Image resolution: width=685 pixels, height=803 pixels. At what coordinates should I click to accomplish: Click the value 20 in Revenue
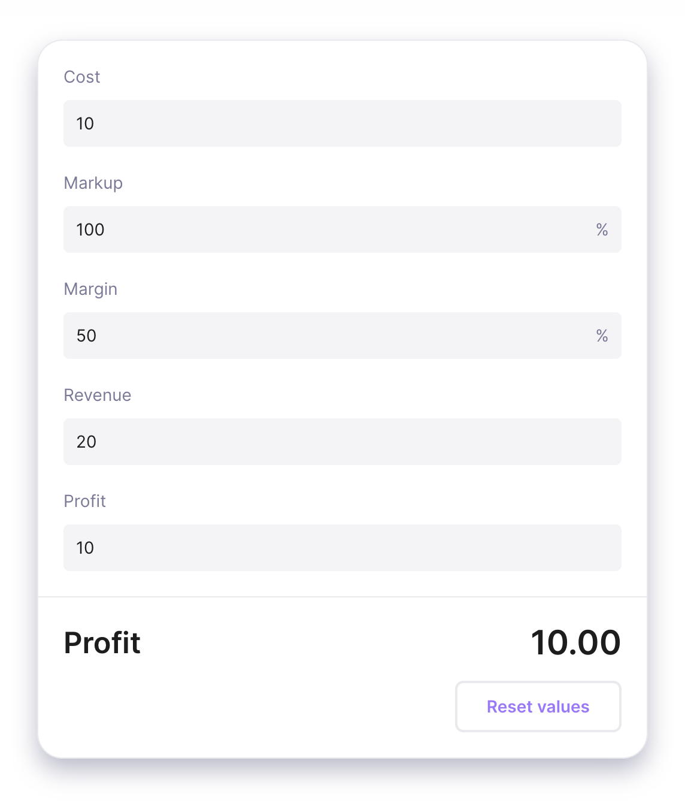pyautogui.click(x=86, y=442)
